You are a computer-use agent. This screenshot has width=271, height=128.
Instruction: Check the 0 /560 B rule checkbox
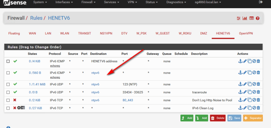(x=8, y=73)
